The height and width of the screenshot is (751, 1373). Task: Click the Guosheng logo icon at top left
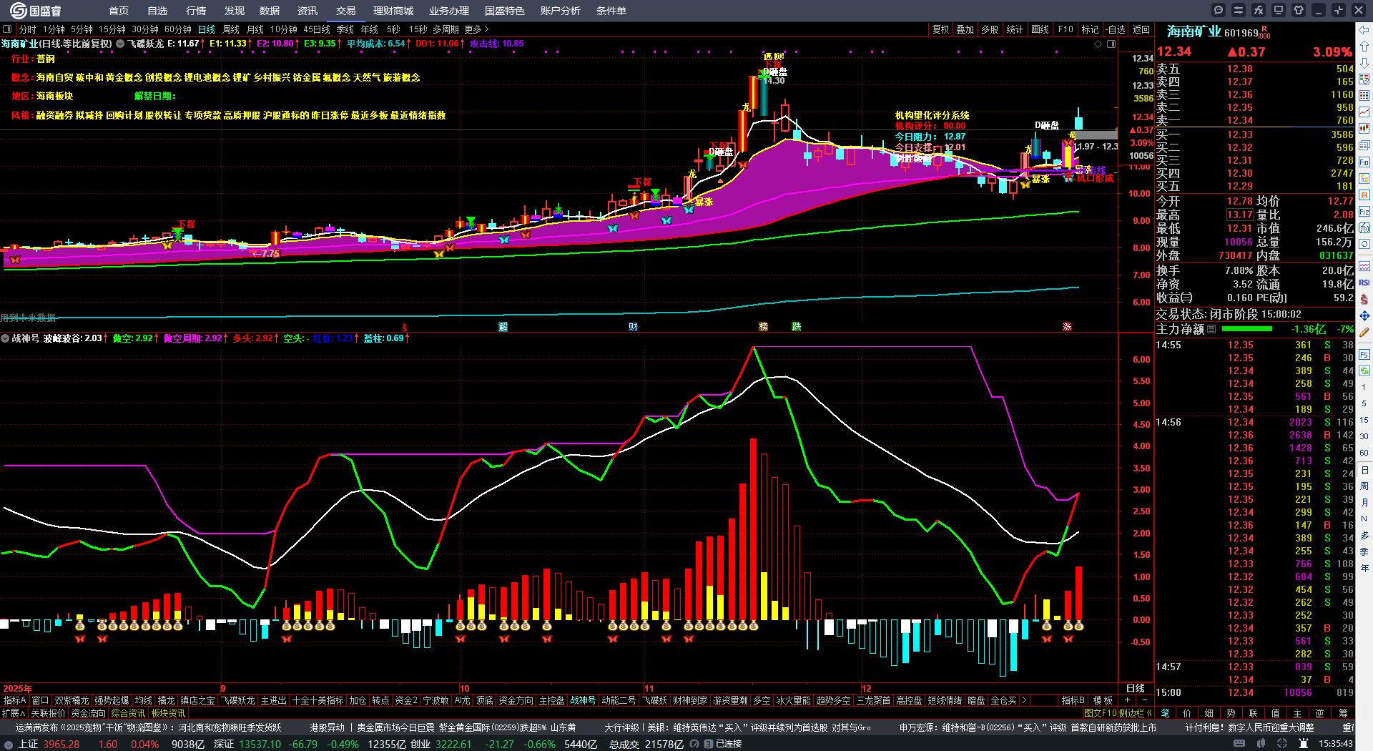click(18, 11)
